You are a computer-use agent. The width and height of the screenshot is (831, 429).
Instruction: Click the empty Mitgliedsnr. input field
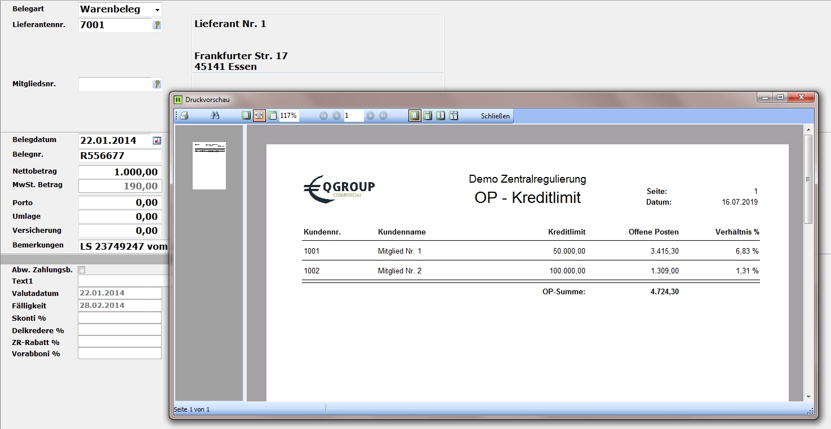point(115,84)
